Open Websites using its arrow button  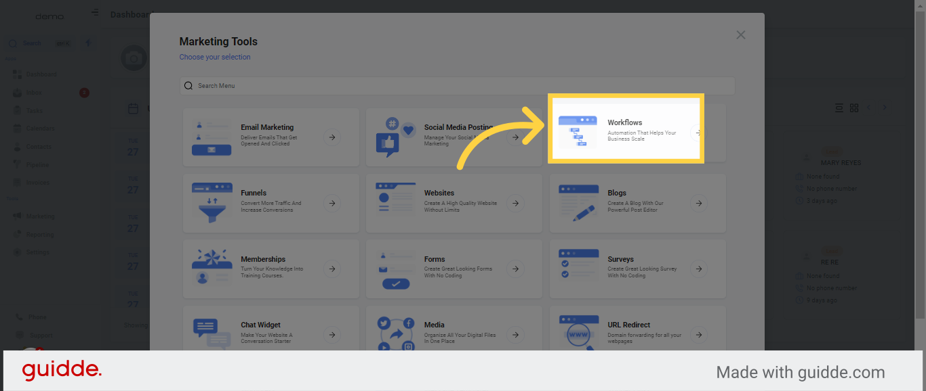(515, 203)
